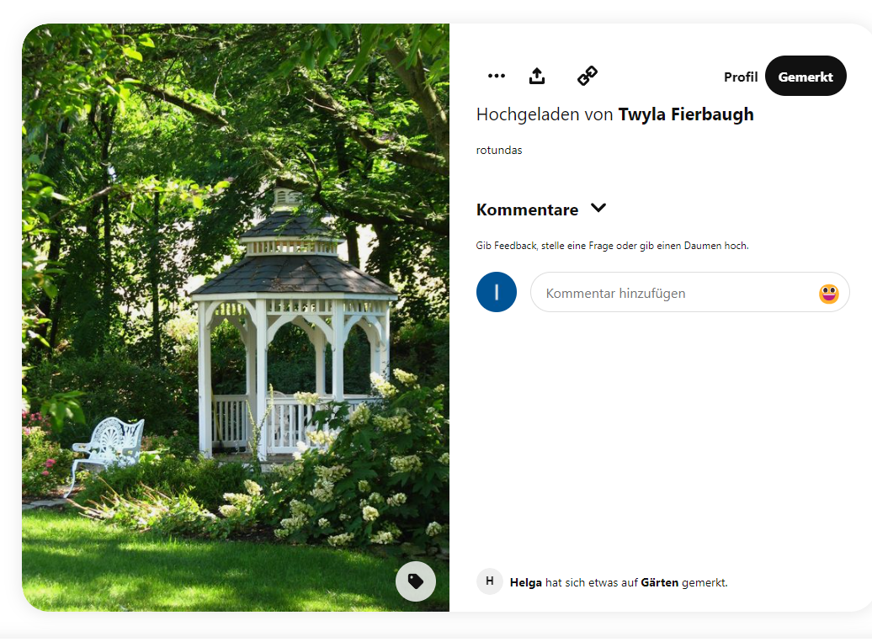872x642 pixels.
Task: Open the three-dots more options menu
Action: 496,76
